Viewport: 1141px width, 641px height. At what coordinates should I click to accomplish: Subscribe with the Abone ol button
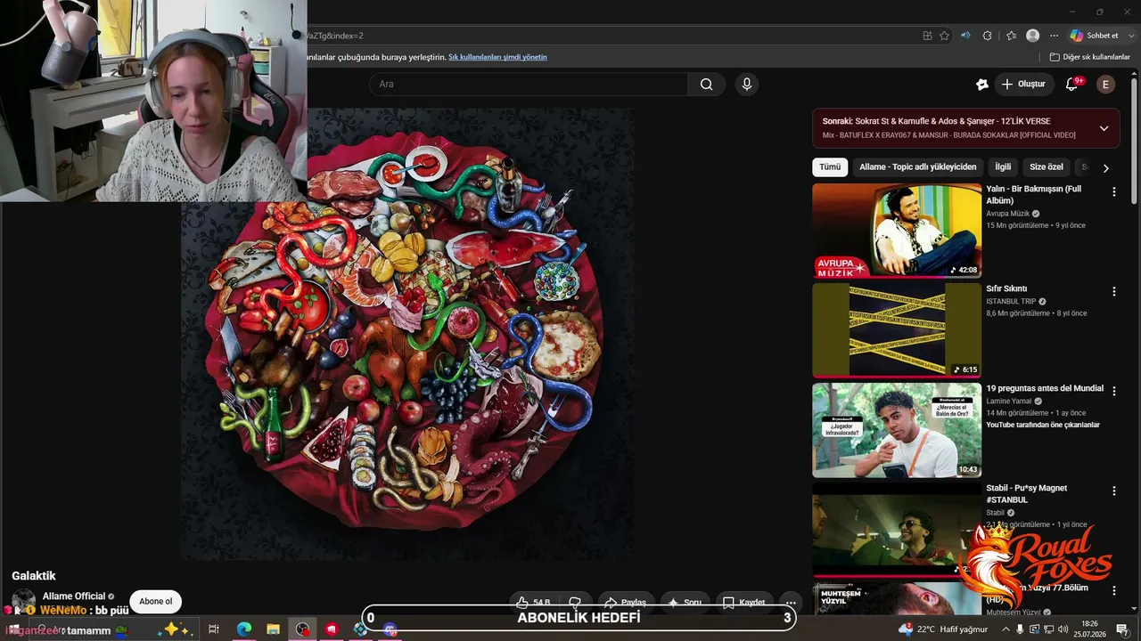point(156,602)
